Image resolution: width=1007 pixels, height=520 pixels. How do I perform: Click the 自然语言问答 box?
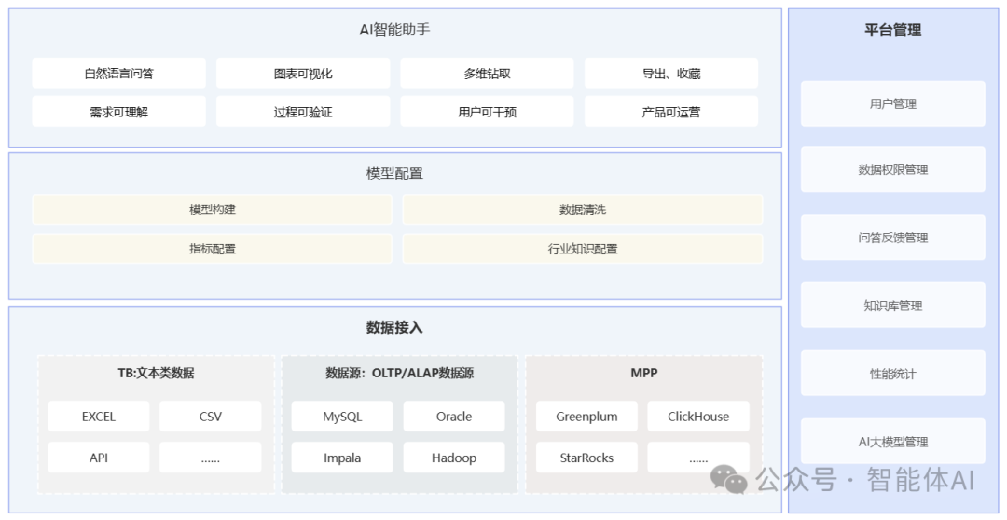pos(118,74)
